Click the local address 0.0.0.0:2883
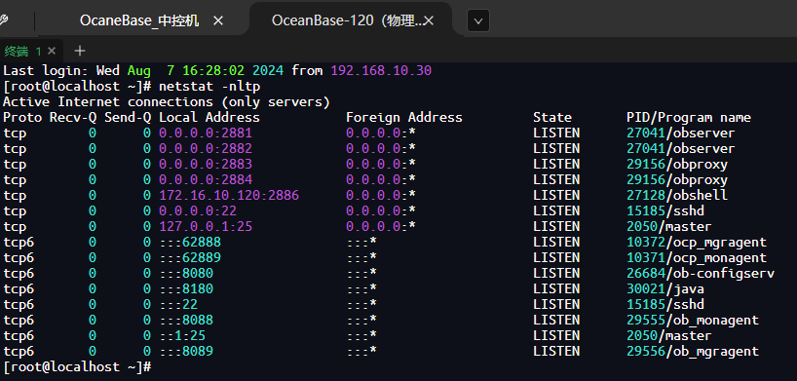Screen dimensions: 797x381 coord(206,165)
